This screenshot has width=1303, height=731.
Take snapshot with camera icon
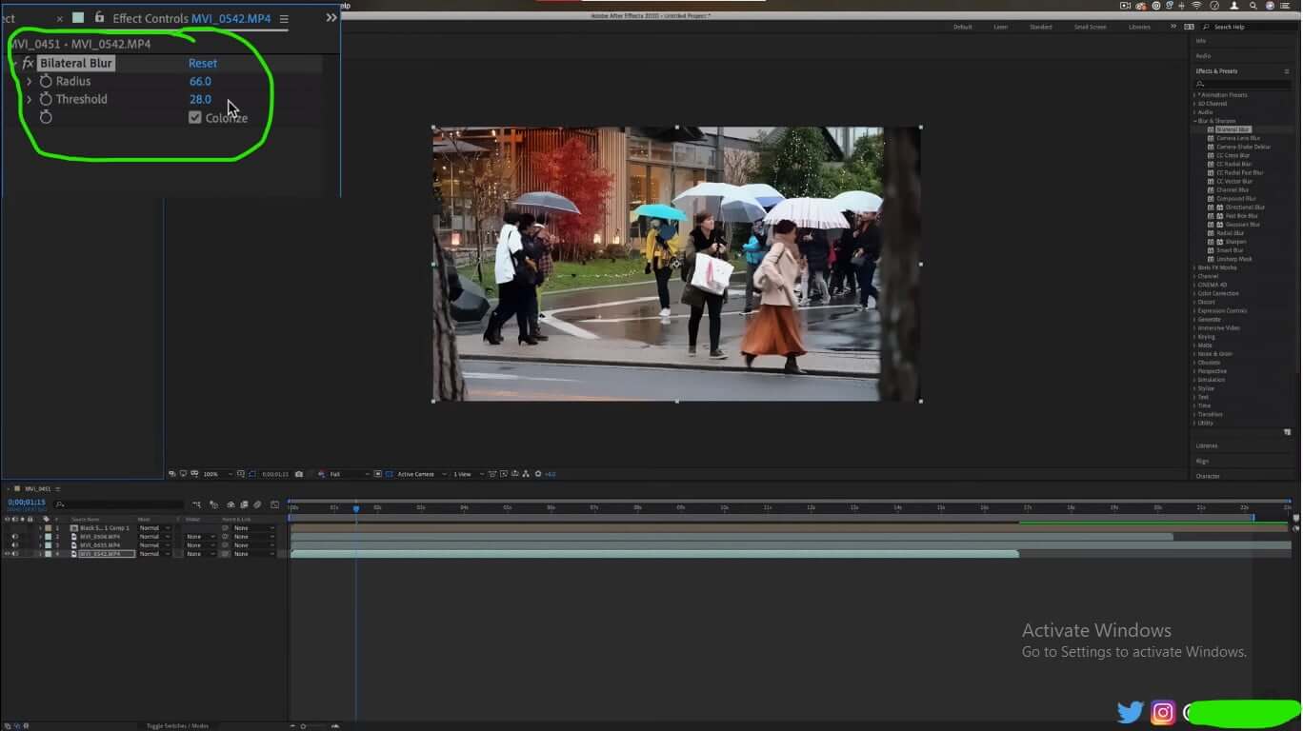[x=299, y=474]
